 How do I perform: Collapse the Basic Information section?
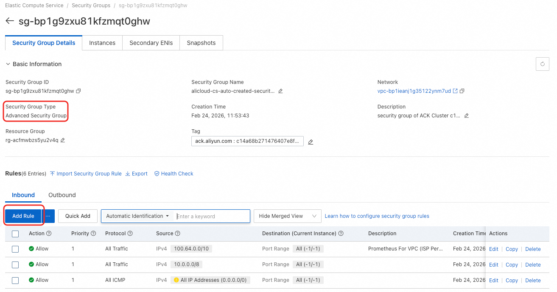tap(8, 64)
